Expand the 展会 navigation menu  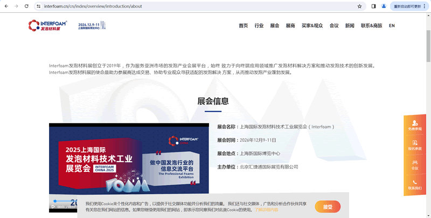tap(275, 26)
